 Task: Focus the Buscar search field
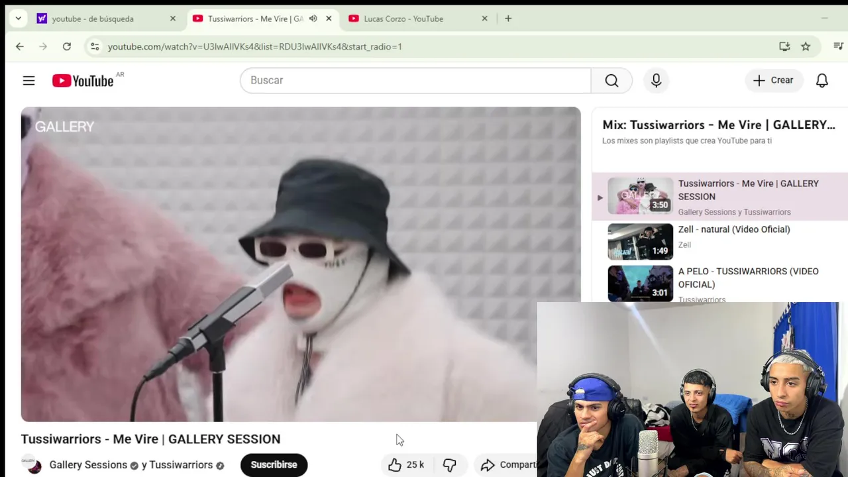pos(415,80)
